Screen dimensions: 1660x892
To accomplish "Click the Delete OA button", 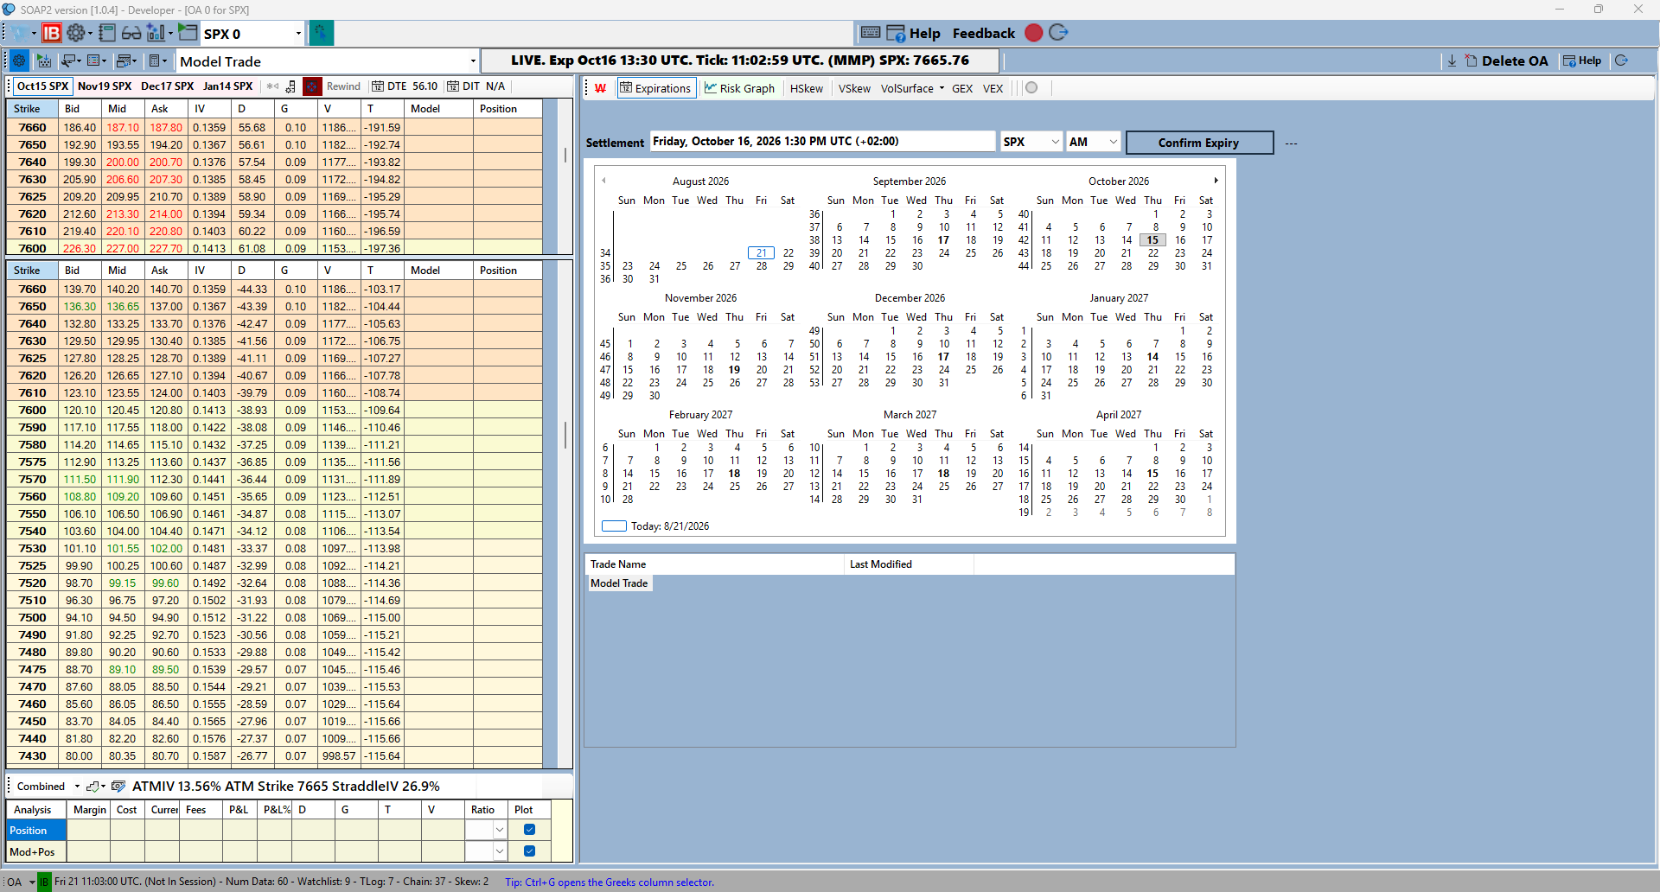I will tap(1506, 61).
